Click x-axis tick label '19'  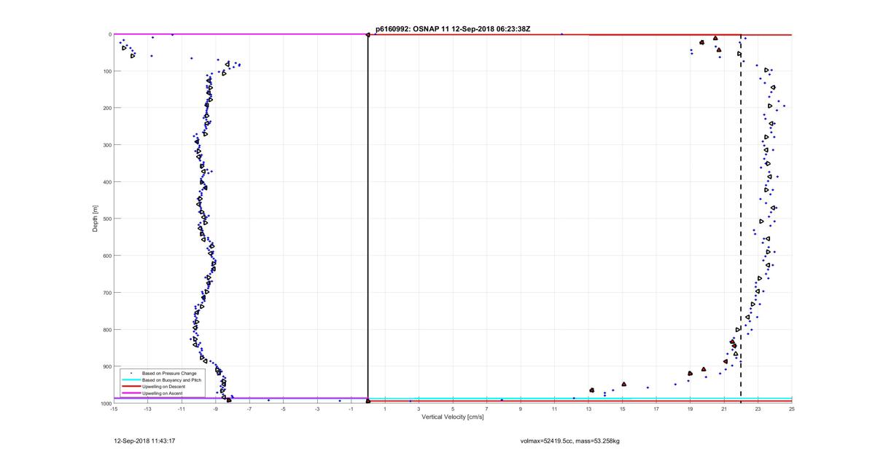pyautogui.click(x=691, y=409)
